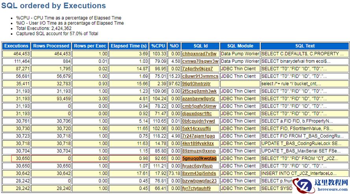This screenshot has width=350, height=194.
Task: Click Rows Processed value 1,795
Action: coord(65,69)
